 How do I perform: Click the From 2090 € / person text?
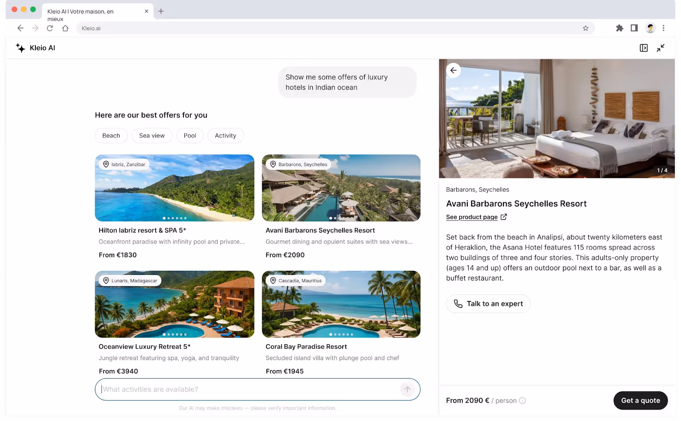click(481, 401)
